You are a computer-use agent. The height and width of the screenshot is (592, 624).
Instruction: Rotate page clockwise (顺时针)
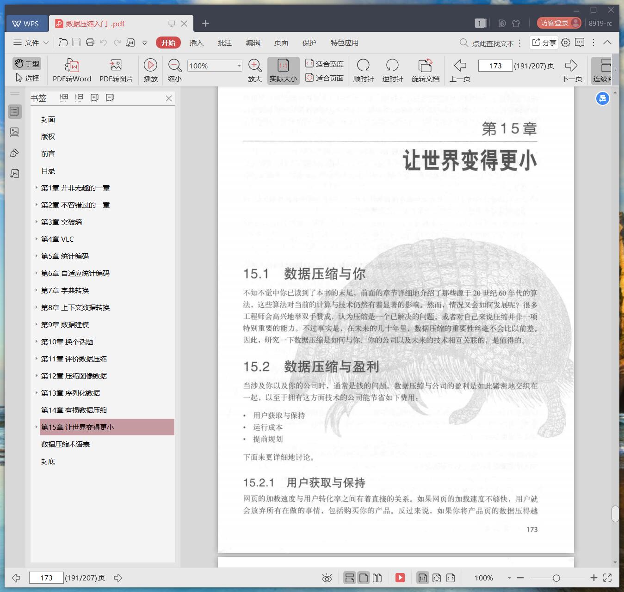364,70
